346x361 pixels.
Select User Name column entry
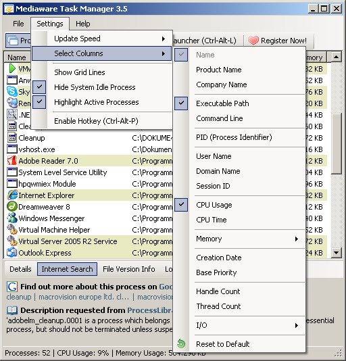(239, 156)
